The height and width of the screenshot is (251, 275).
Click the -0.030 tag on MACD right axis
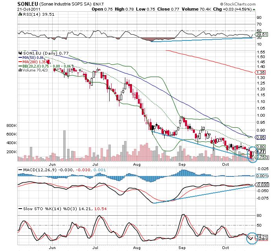(x=262, y=185)
